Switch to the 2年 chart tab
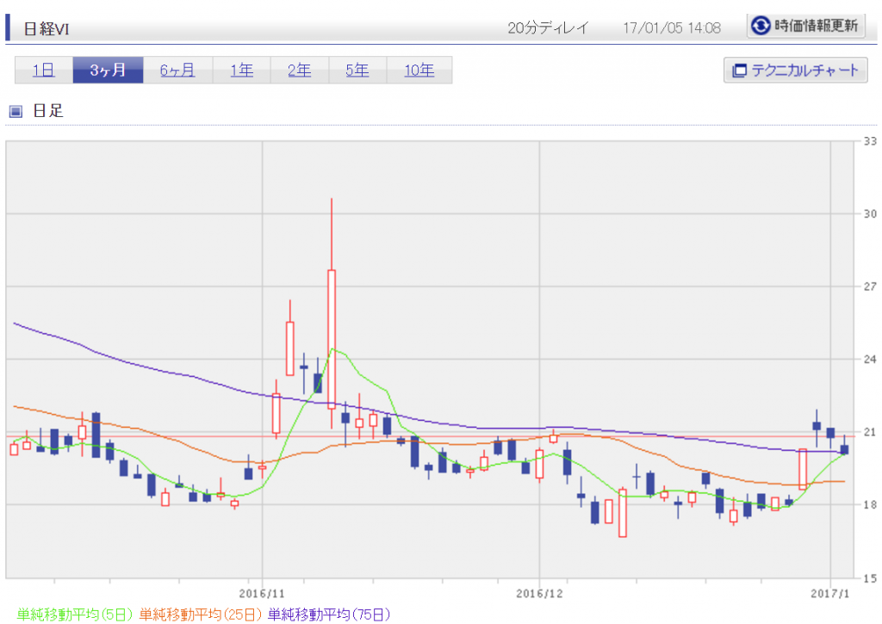The height and width of the screenshot is (624, 882). pyautogui.click(x=300, y=70)
